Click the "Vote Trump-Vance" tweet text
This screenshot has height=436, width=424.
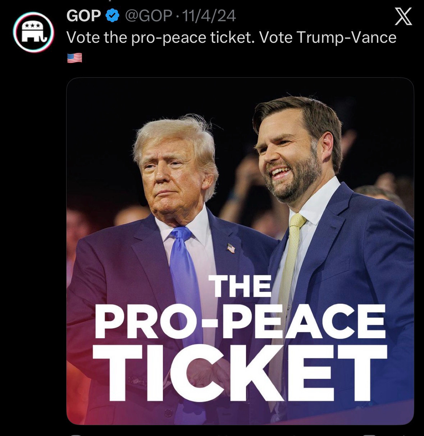pyautogui.click(x=328, y=37)
